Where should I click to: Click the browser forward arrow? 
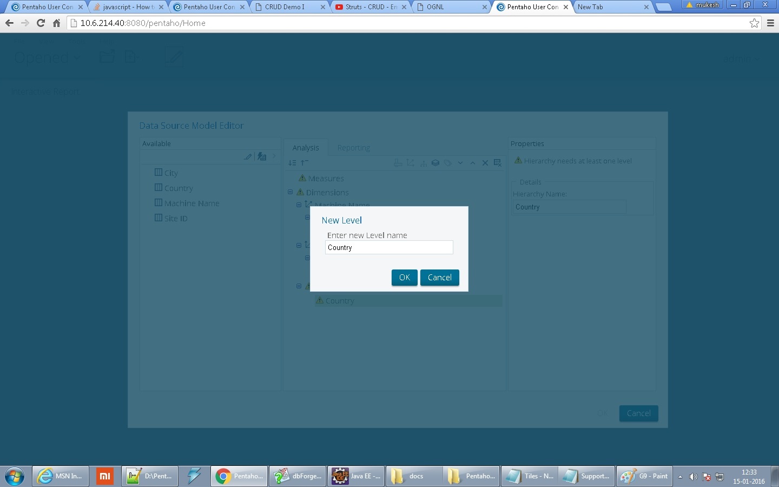click(25, 23)
